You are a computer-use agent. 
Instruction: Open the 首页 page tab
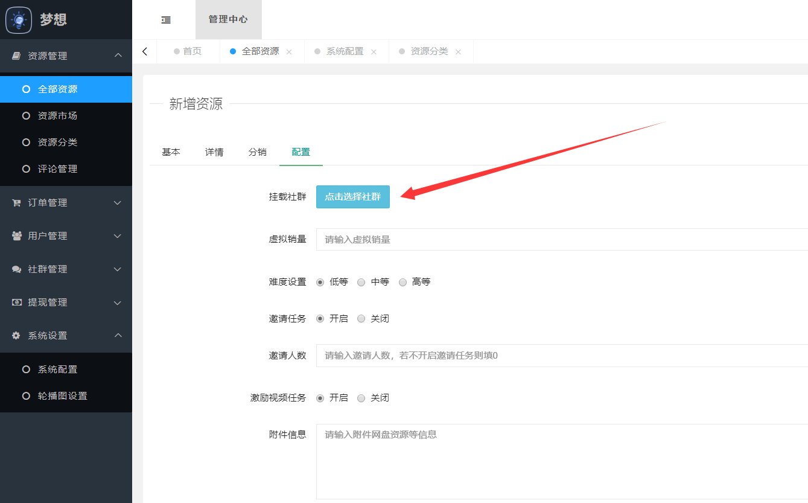point(188,51)
